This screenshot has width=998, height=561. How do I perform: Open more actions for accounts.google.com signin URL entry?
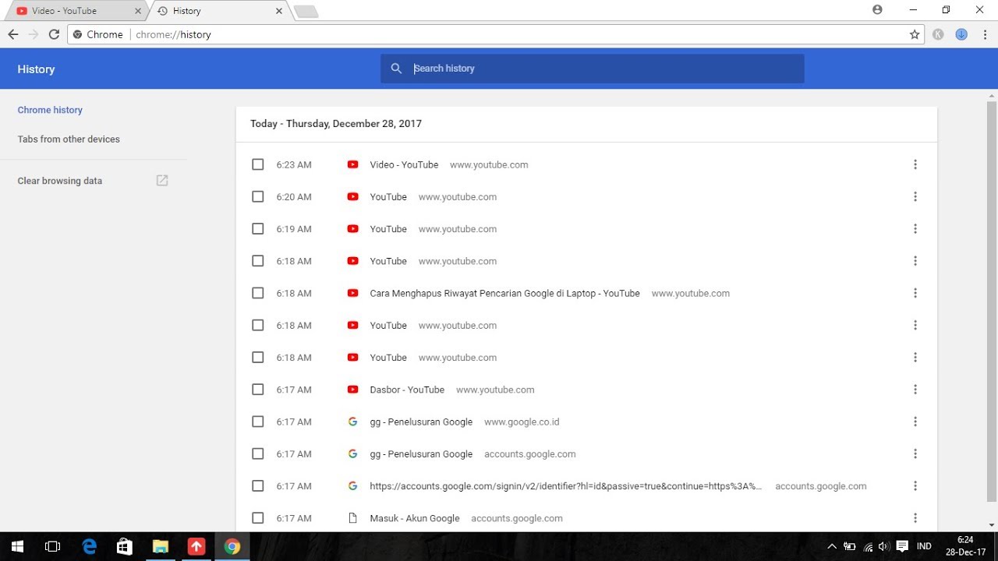tap(915, 485)
